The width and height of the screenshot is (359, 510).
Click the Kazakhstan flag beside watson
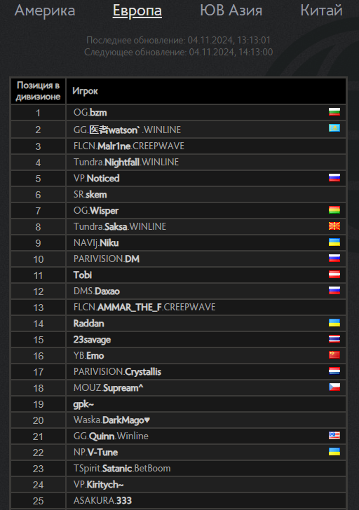coord(334,127)
